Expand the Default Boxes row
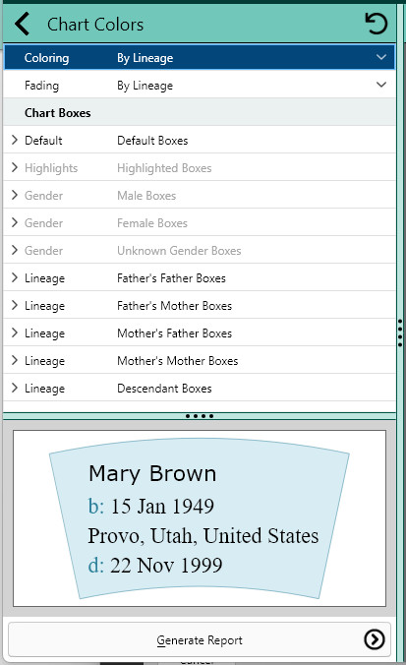 coord(15,140)
